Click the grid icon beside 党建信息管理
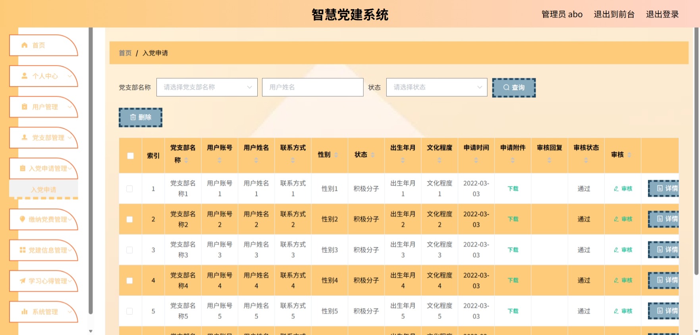 pos(23,250)
